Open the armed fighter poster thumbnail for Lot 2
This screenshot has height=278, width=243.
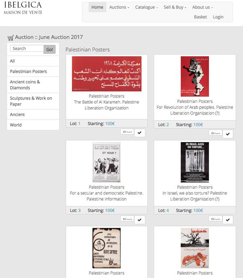[195, 76]
